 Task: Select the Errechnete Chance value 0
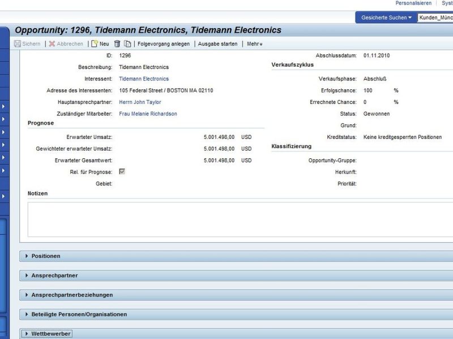365,102
